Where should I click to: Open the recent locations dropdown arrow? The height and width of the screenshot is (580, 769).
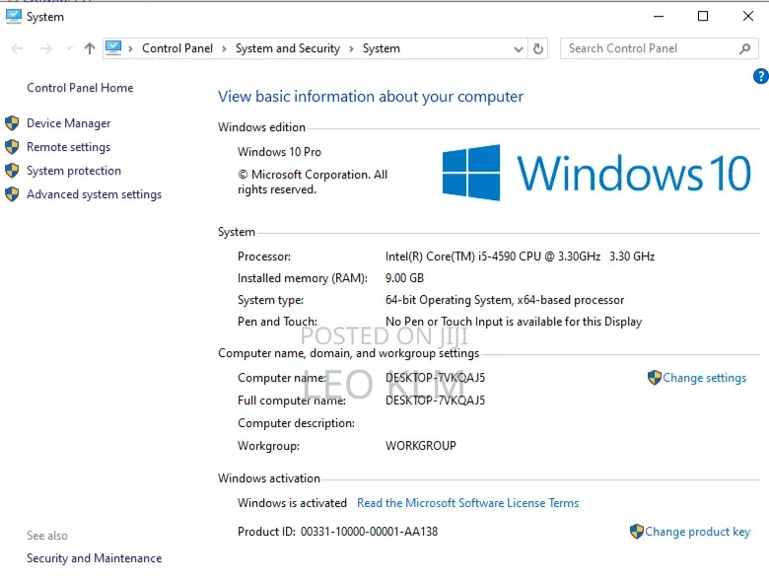[x=69, y=48]
